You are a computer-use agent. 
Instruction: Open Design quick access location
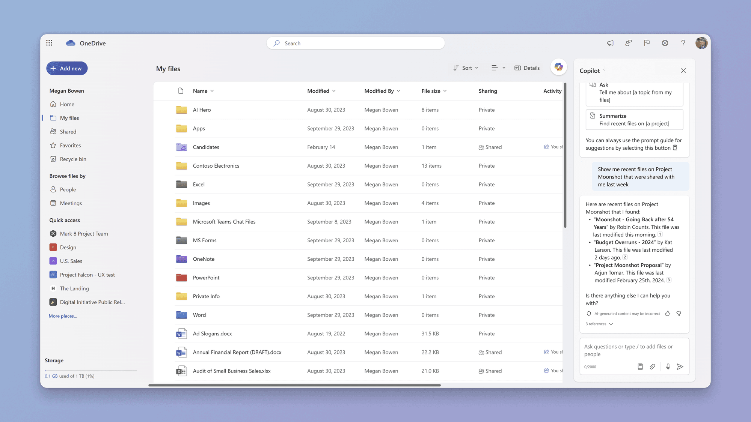68,247
